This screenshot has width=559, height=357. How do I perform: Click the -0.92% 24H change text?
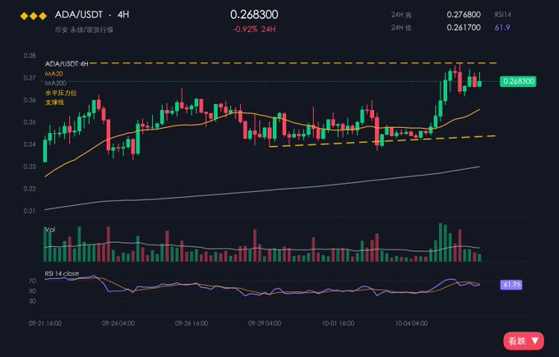pos(254,30)
